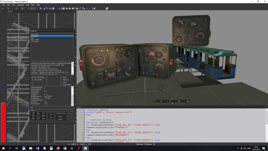The image size is (268, 151).
Task: Click the Z axis toolbar icon
Action: tap(73, 8)
